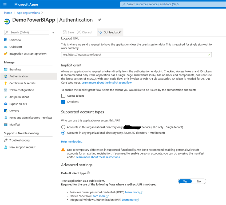Viewport: 226px width, 205px height.
Task: Click the Certificates & secrets key icon
Action: click(x=6, y=83)
